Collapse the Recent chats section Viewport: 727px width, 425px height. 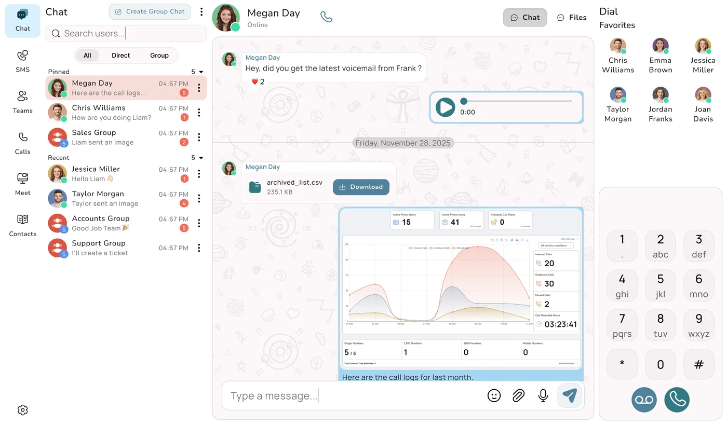(201, 158)
